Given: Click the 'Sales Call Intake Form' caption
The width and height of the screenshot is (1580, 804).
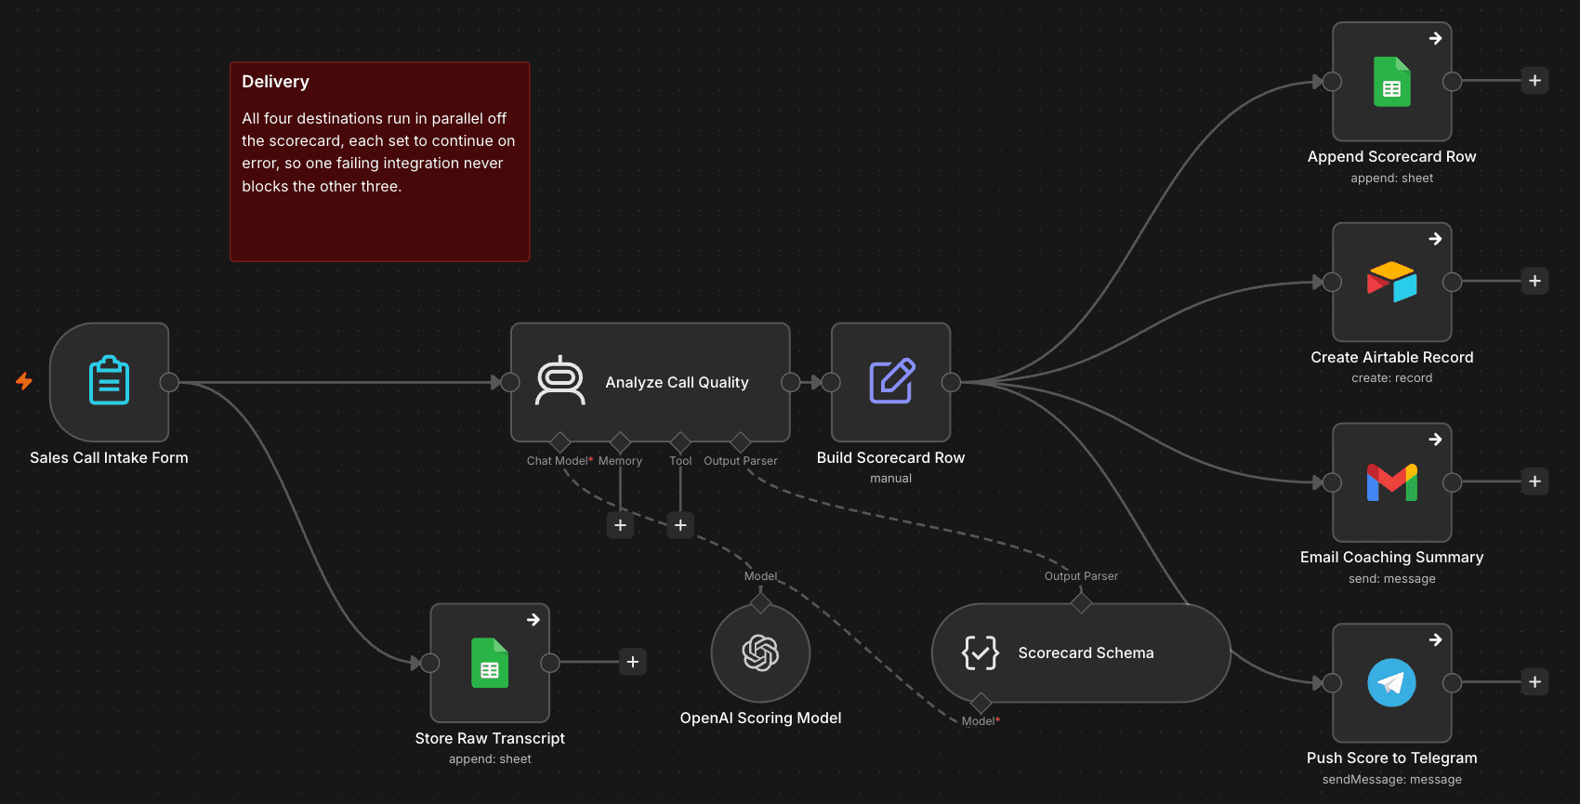Looking at the screenshot, I should click(x=109, y=457).
